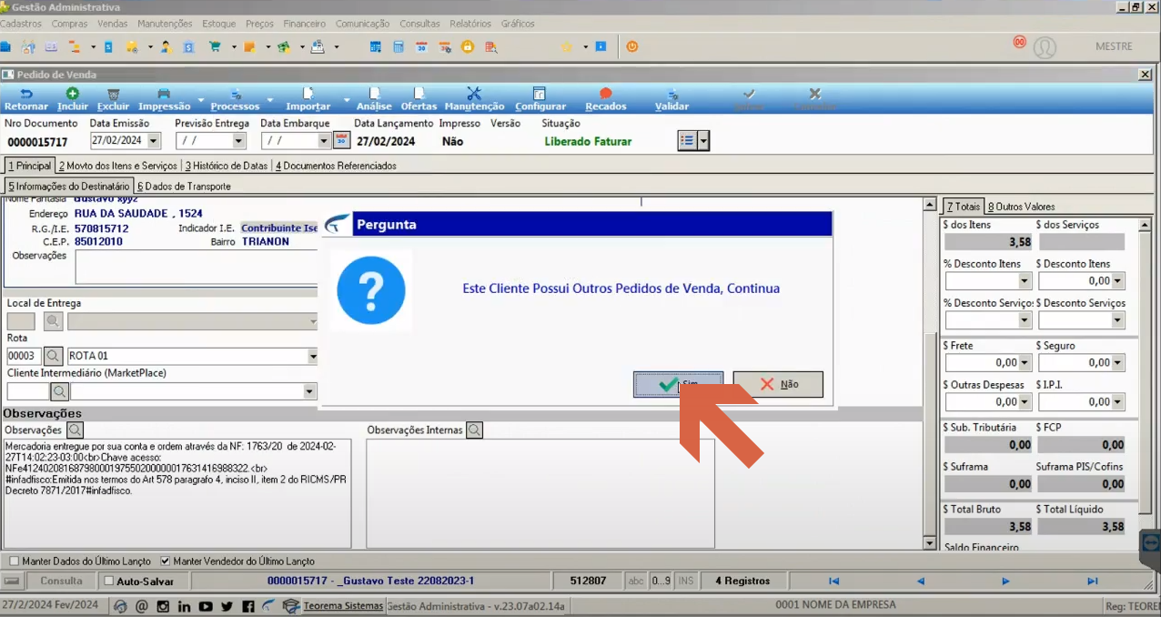The width and height of the screenshot is (1161, 617).
Task: Expand the % Desconto Itens dropdown
Action: (x=1025, y=281)
